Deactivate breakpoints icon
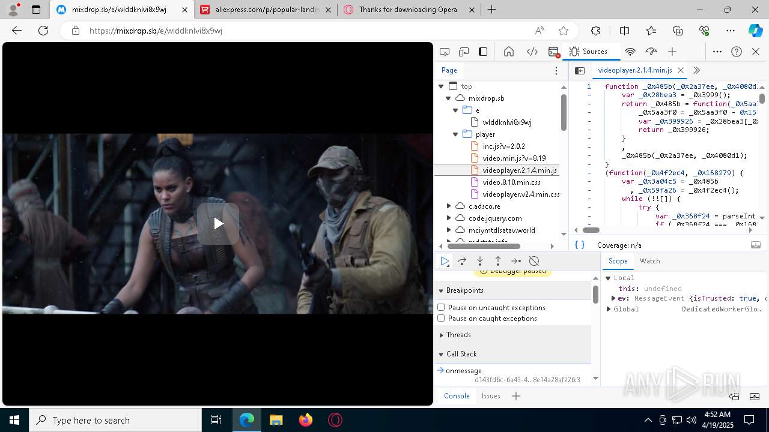 pos(534,261)
